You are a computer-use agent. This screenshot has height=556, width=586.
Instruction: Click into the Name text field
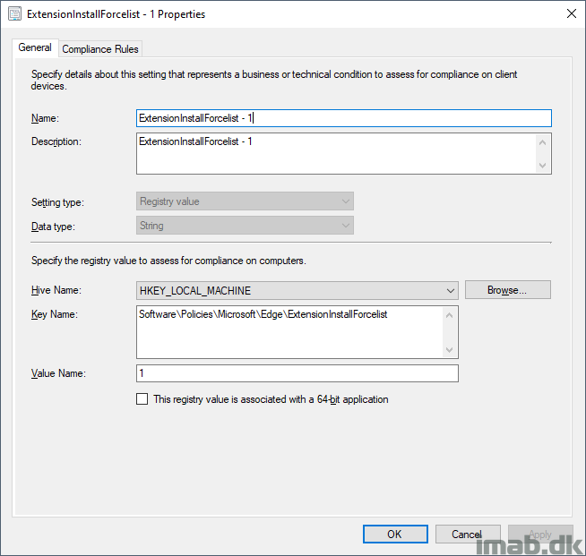(x=344, y=118)
